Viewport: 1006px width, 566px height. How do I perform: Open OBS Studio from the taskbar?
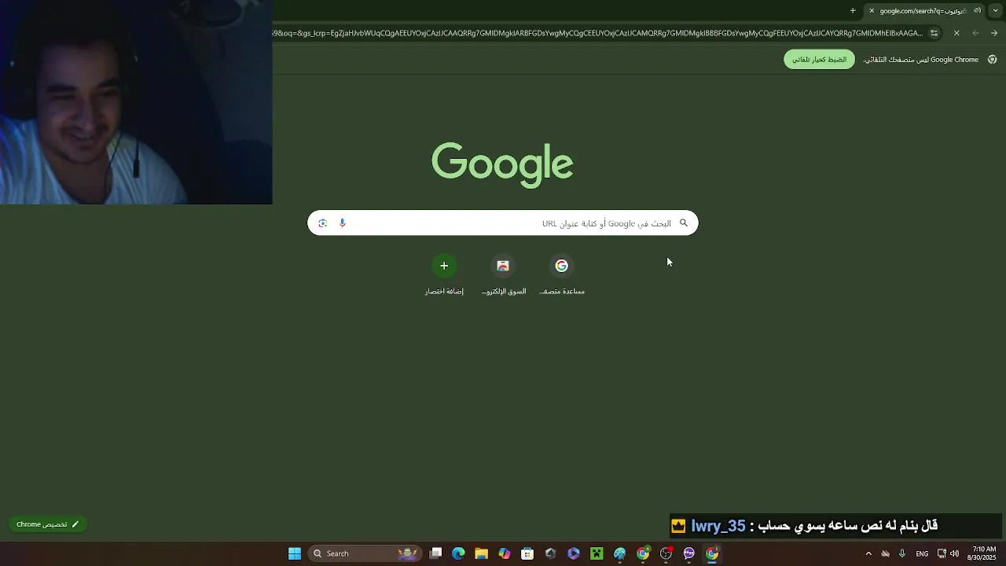click(666, 553)
